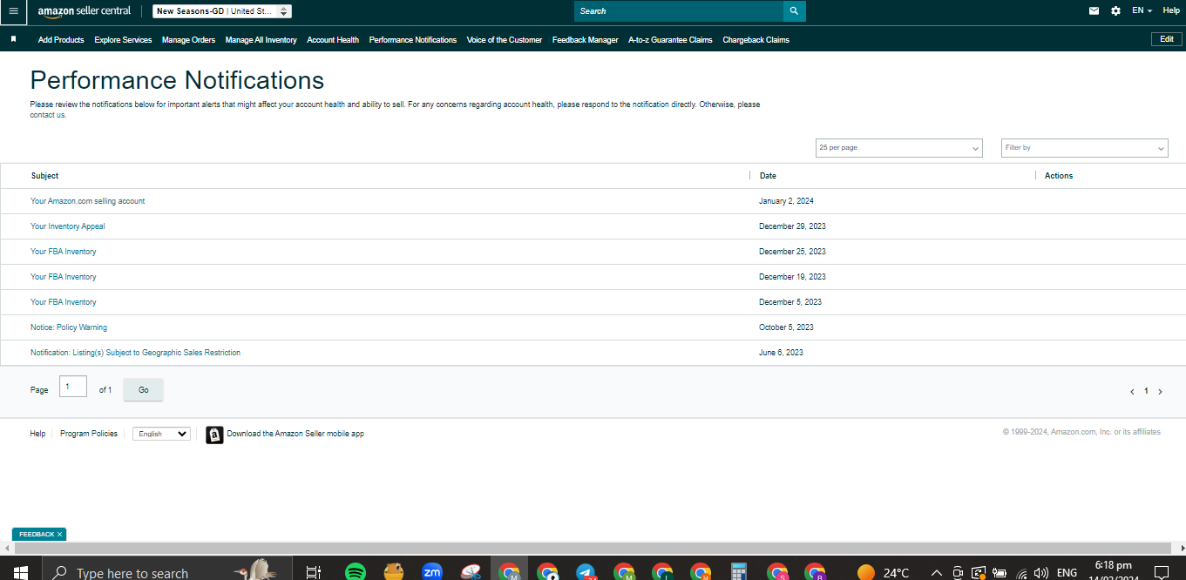Open the EN language dropdown
1186x580 pixels.
(x=1142, y=10)
